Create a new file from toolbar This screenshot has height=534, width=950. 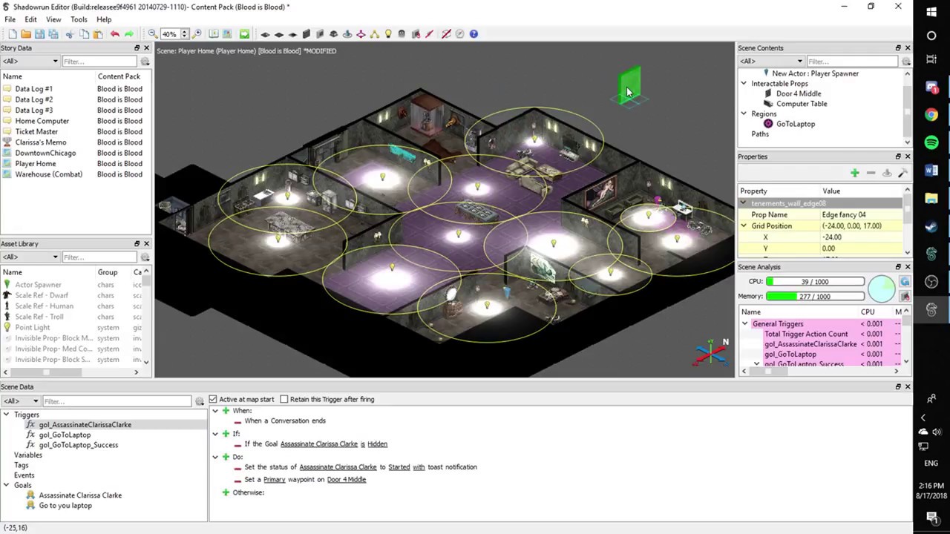(13, 34)
